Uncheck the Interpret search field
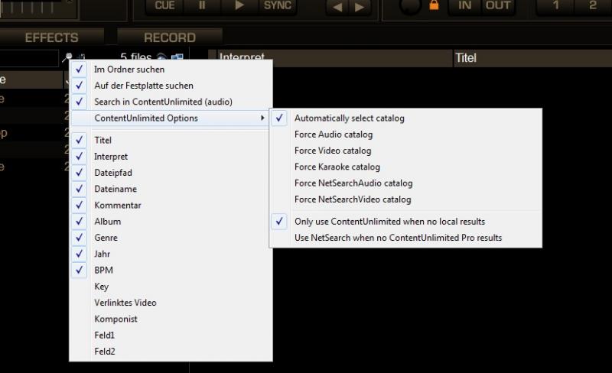 click(171, 157)
